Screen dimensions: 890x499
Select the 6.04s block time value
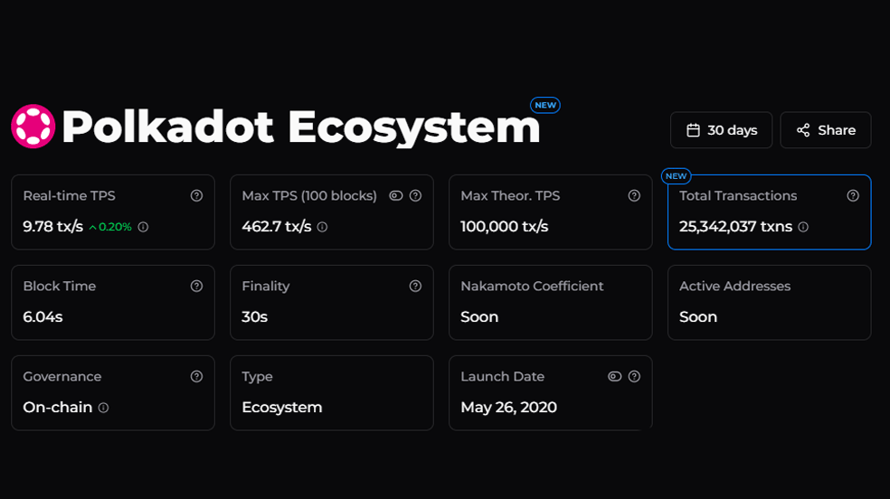click(43, 316)
